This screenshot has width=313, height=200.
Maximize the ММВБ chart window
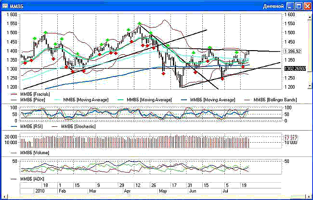coord(299,6)
